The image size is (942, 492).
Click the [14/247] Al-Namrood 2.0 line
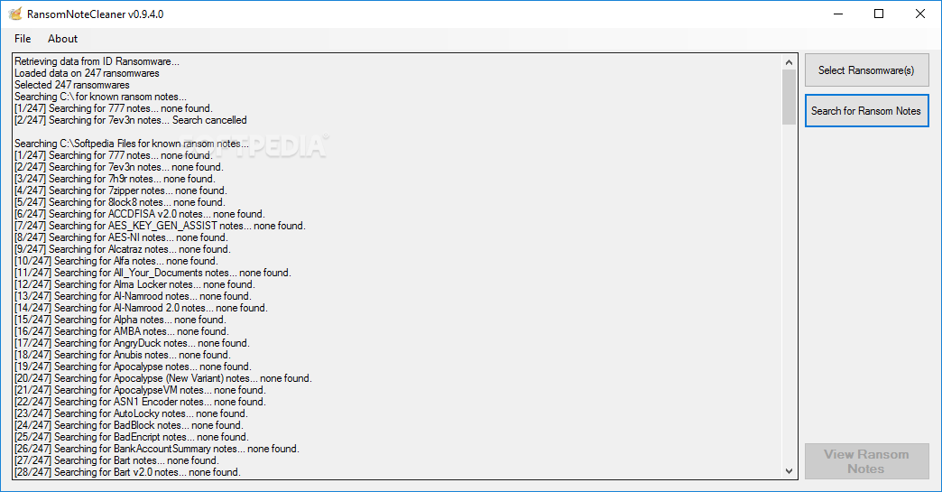141,308
